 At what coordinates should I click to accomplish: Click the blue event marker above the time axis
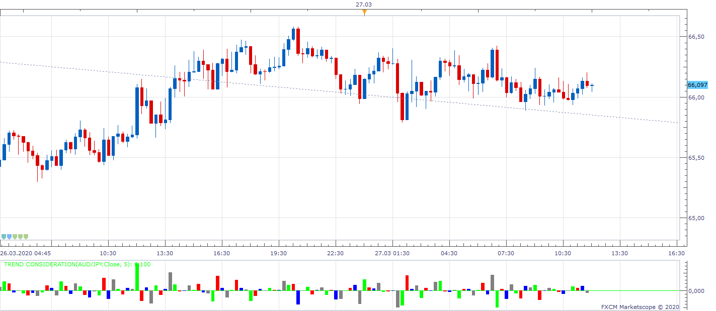[9, 236]
